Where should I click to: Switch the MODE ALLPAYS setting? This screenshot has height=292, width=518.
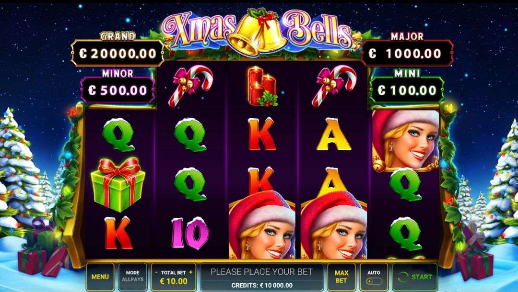tap(132, 277)
